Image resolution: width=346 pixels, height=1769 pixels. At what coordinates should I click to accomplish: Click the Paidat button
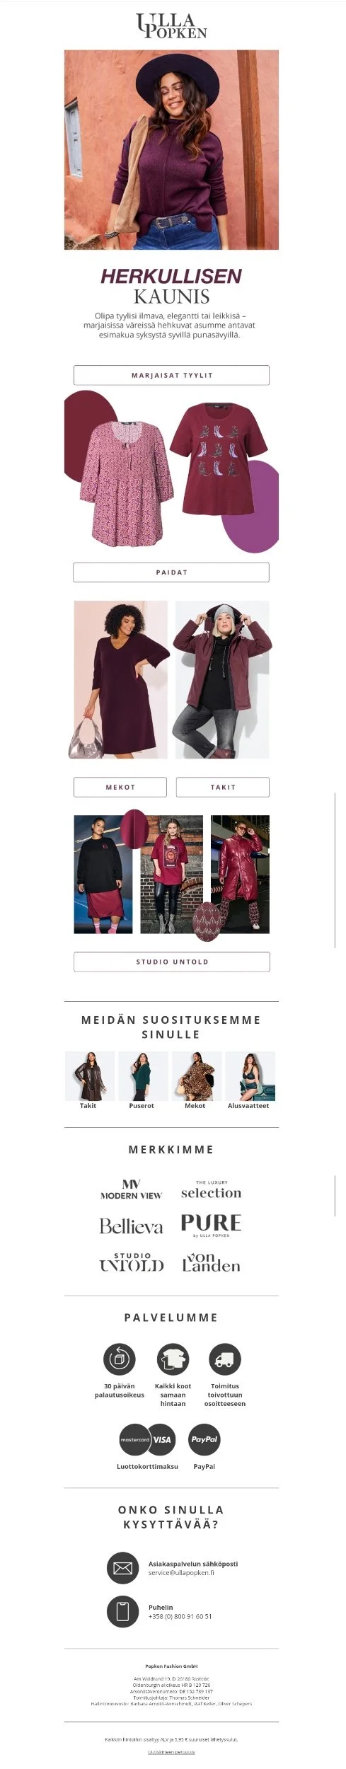point(171,572)
